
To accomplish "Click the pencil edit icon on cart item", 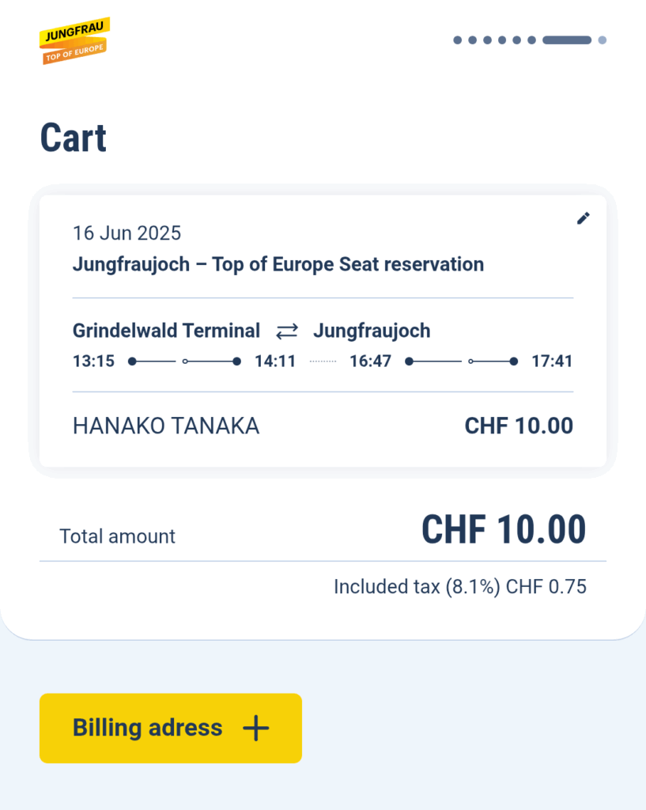I will (583, 218).
